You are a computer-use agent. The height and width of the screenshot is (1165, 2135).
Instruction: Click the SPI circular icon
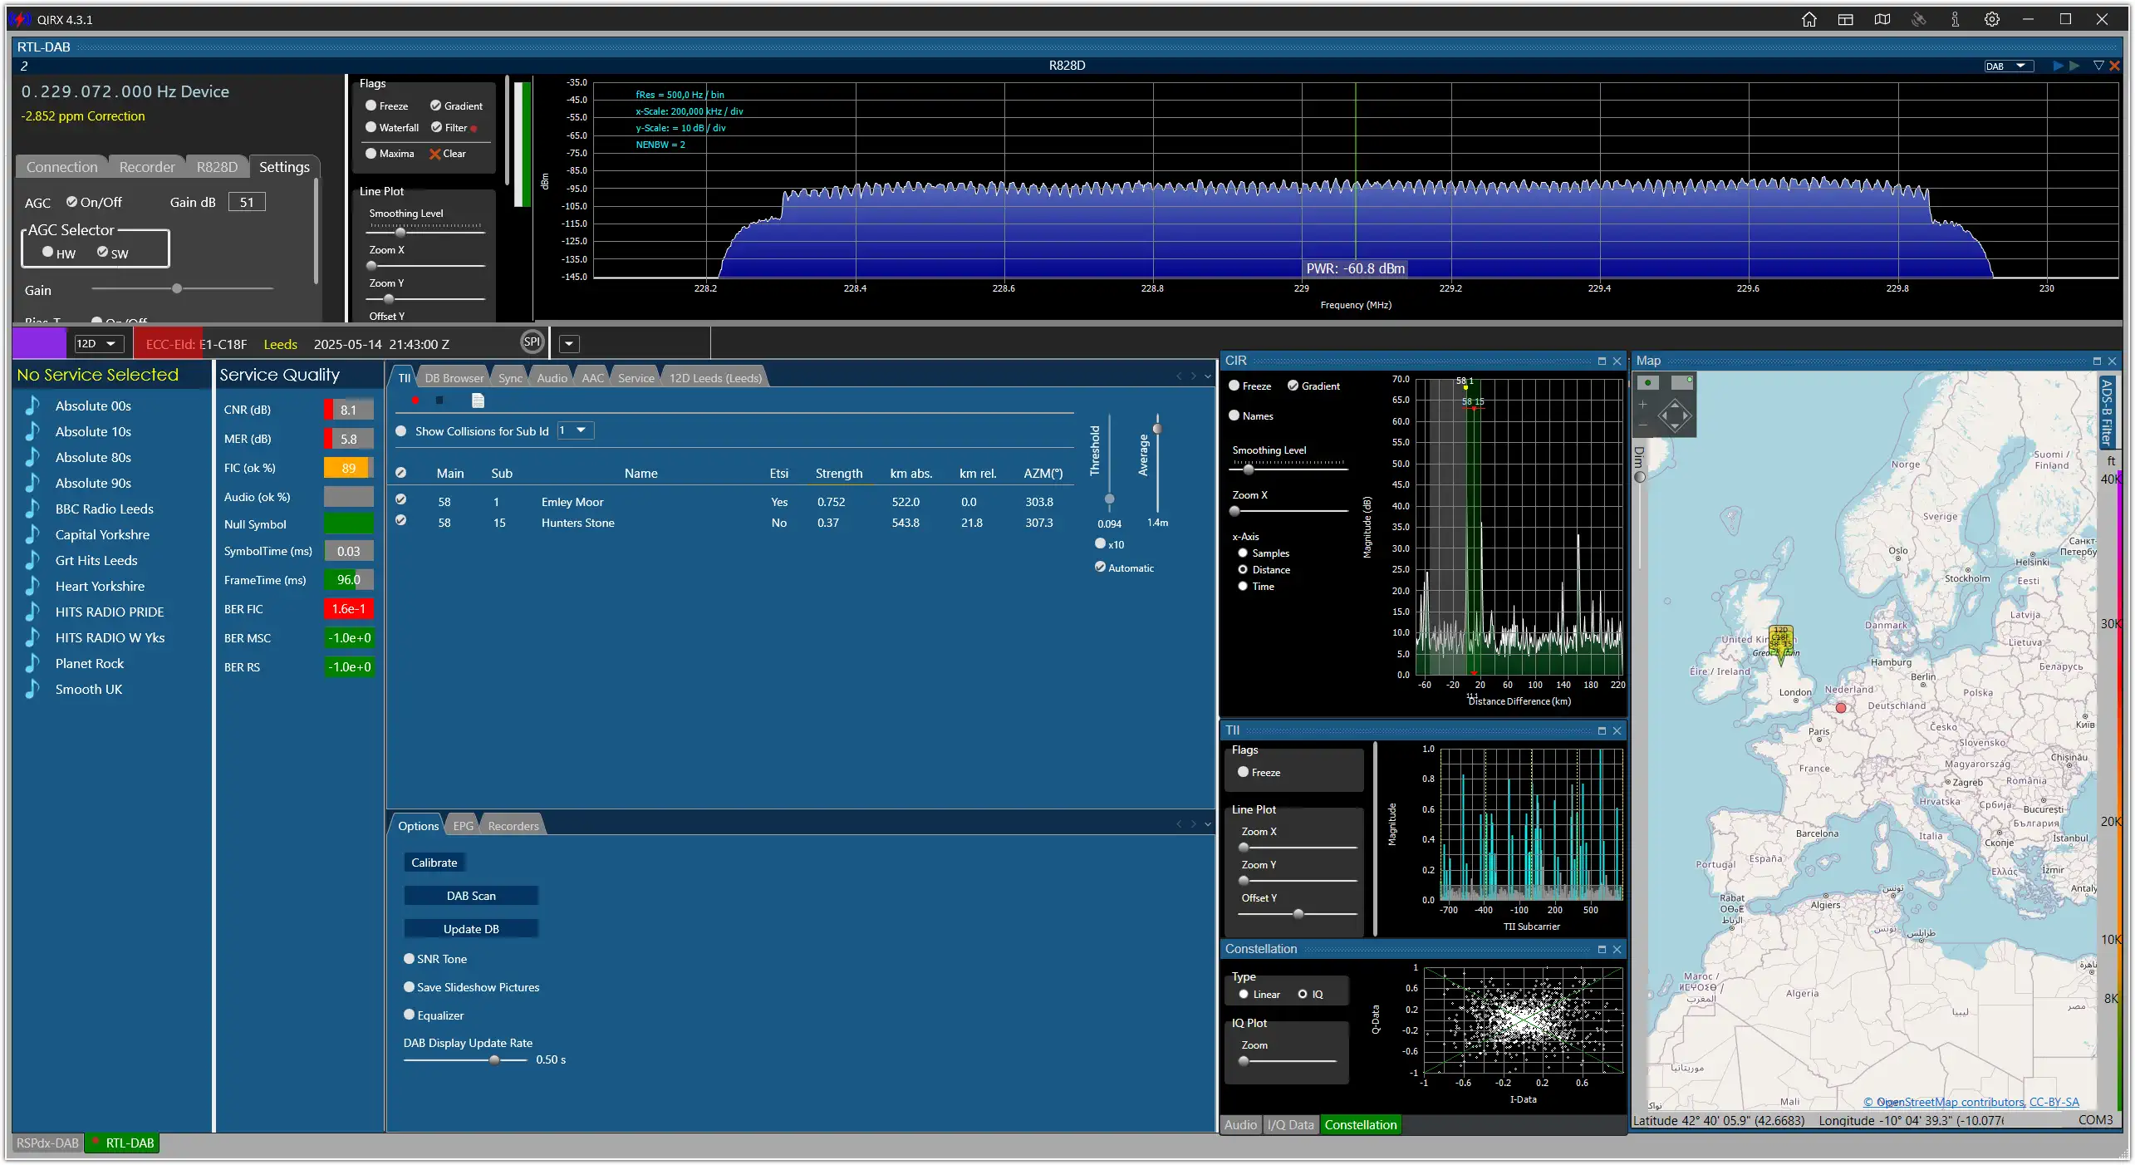click(x=532, y=342)
